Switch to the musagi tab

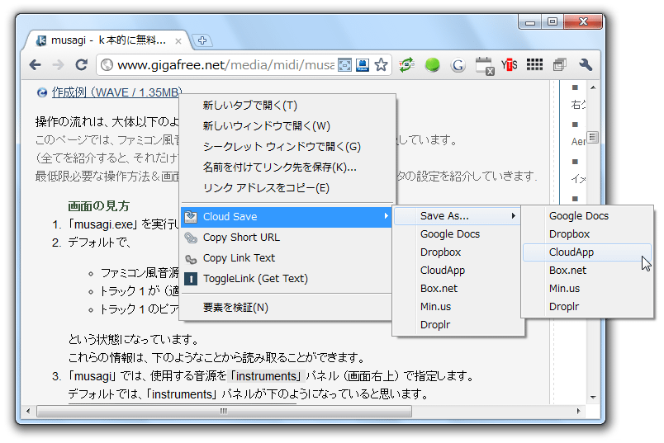[107, 40]
